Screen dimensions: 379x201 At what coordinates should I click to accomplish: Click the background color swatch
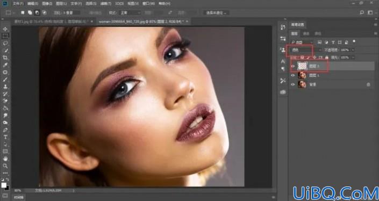pyautogui.click(x=8, y=188)
